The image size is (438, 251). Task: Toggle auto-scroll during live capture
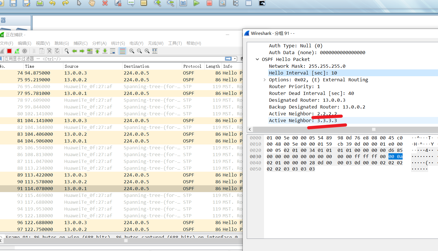point(113,51)
